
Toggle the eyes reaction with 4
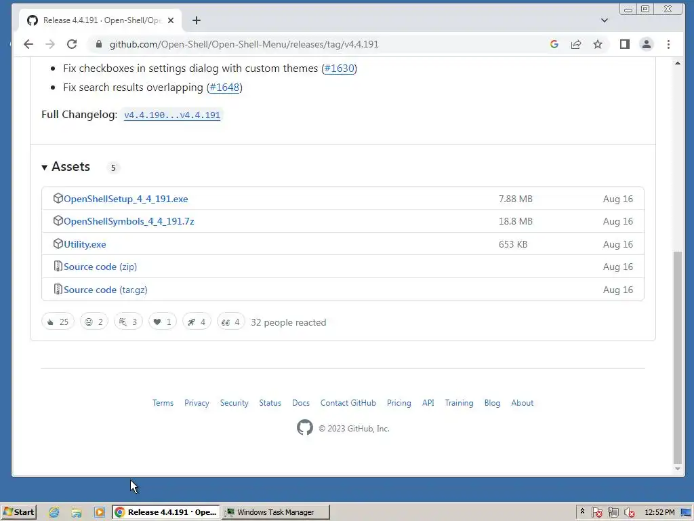230,322
